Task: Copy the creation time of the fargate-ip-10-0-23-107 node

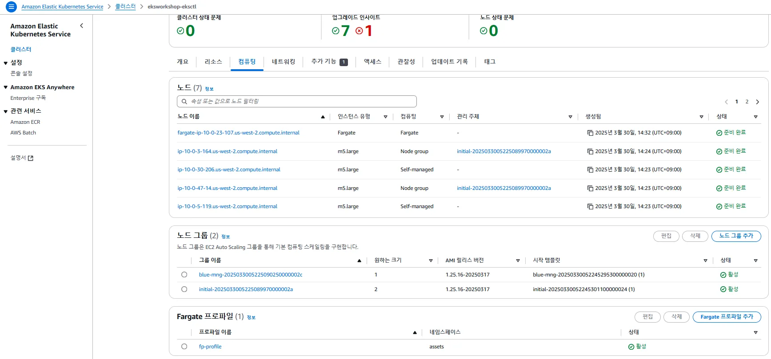Action: [x=590, y=133]
